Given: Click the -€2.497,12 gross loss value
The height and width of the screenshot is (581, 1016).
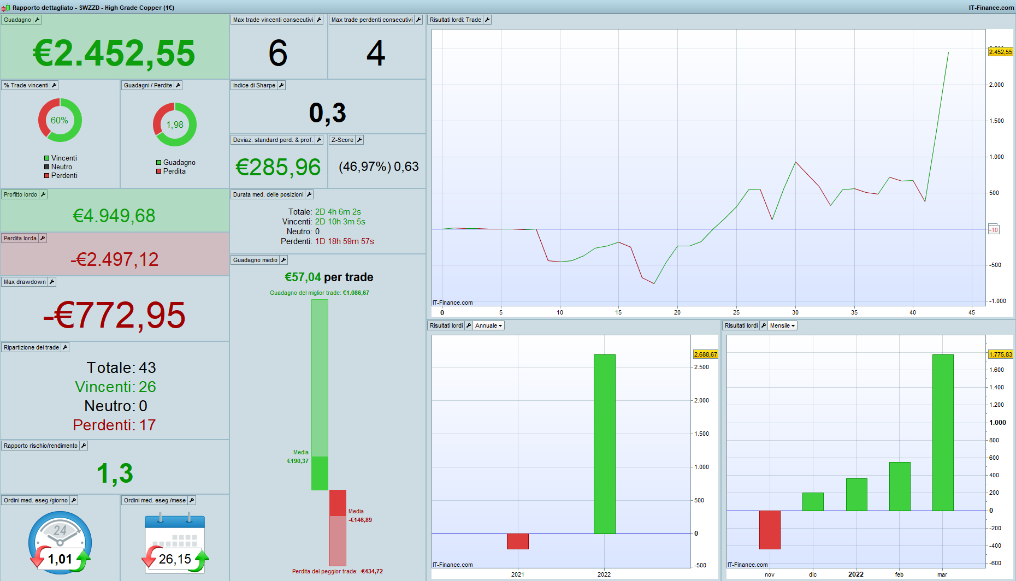Looking at the screenshot, I should (x=114, y=259).
